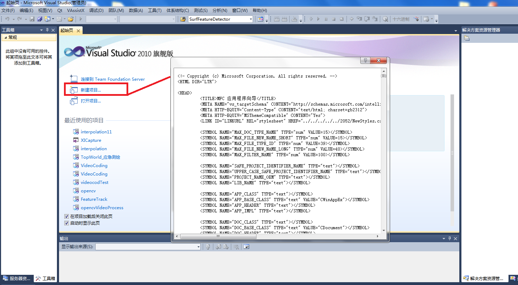Close the Toolbox panel

coord(53,30)
